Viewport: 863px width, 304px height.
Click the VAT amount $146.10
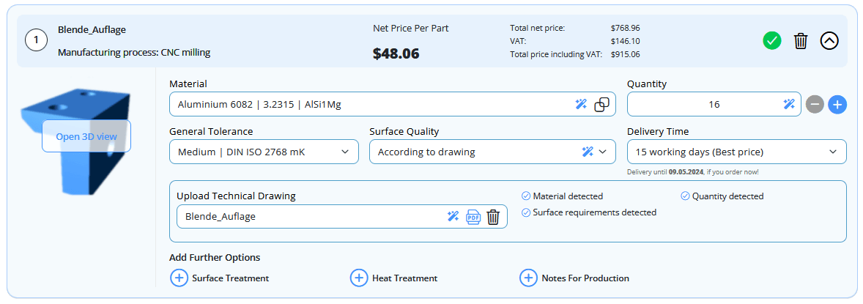[625, 41]
